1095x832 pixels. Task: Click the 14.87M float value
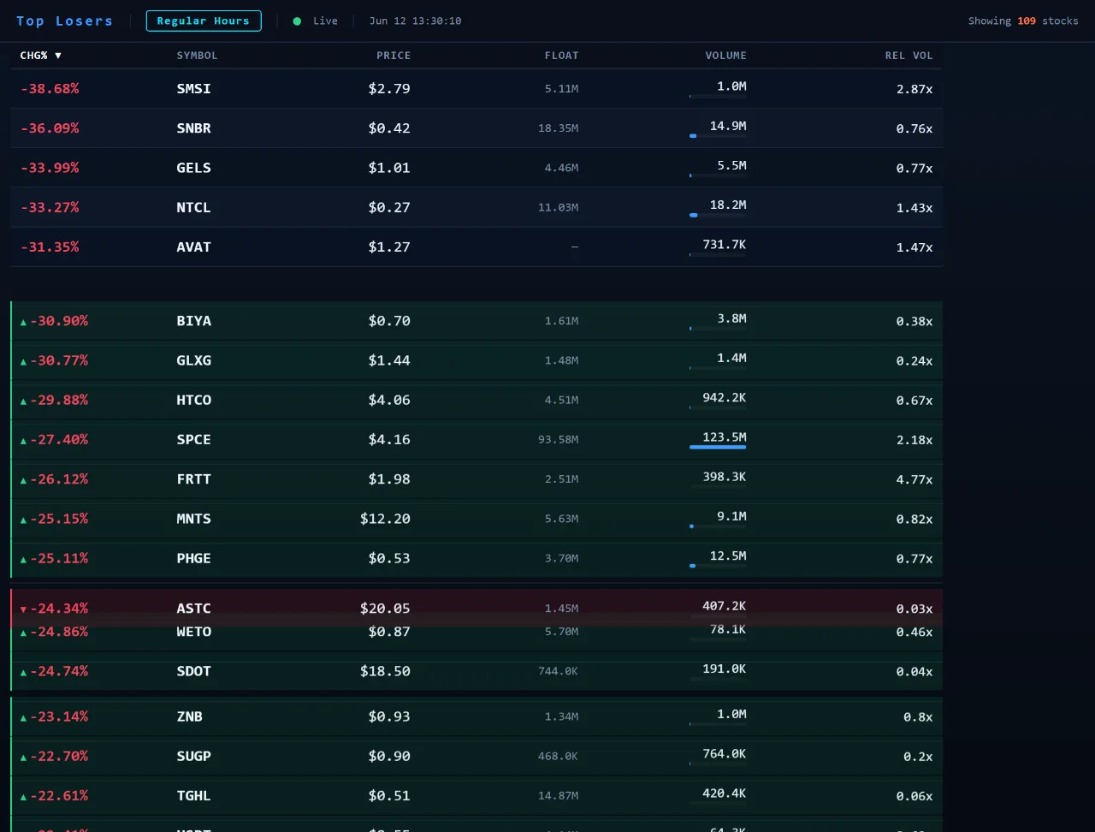(558, 795)
